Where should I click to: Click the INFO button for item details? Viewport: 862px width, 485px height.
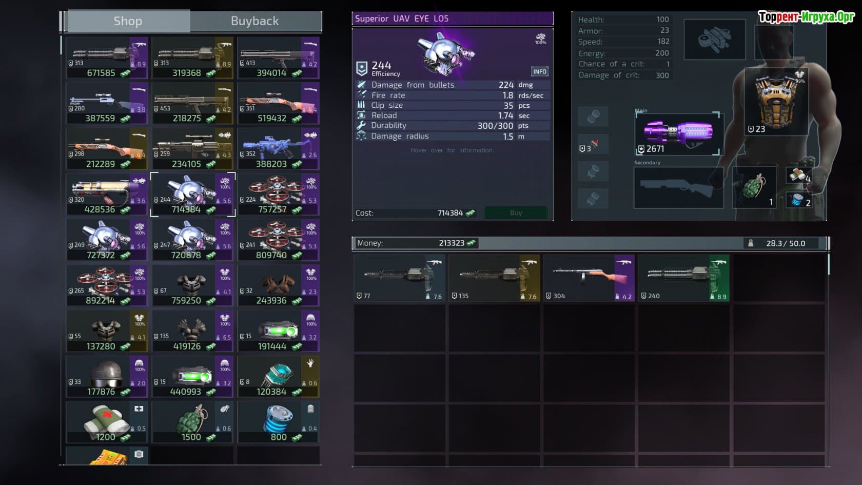(539, 72)
